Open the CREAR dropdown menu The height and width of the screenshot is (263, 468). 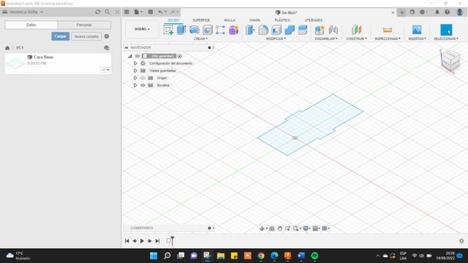[201, 39]
